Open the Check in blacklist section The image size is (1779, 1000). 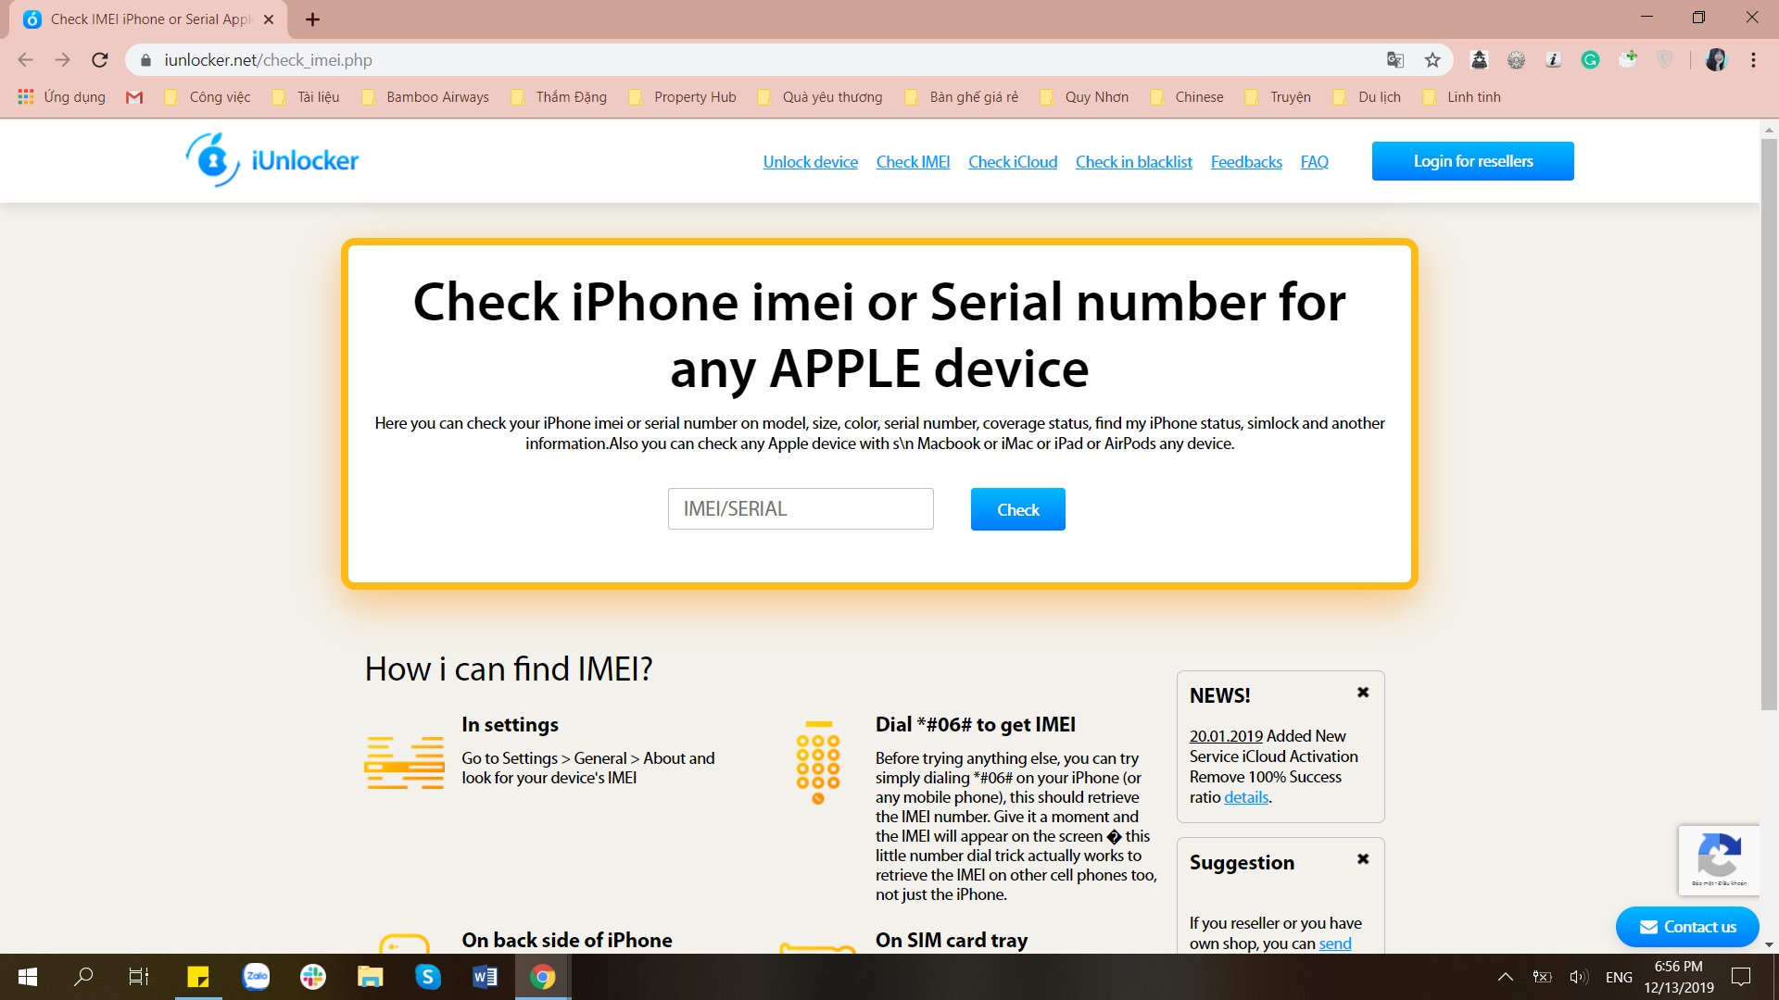[1133, 161]
